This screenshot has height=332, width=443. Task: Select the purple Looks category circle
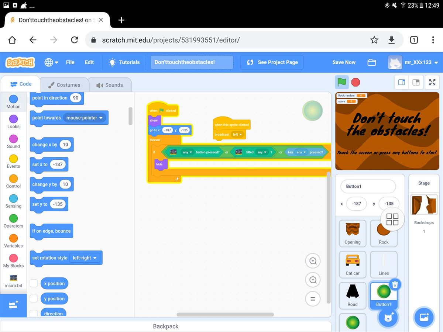(13, 119)
